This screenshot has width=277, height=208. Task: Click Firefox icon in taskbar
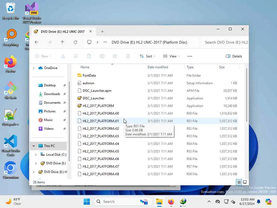click(171, 201)
